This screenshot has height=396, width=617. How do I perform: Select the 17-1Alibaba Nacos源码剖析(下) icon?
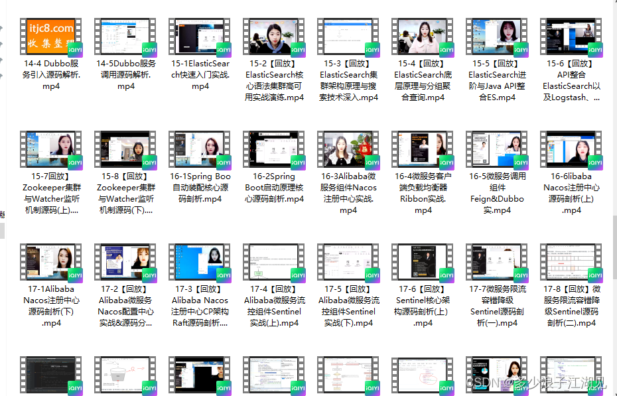click(x=51, y=262)
